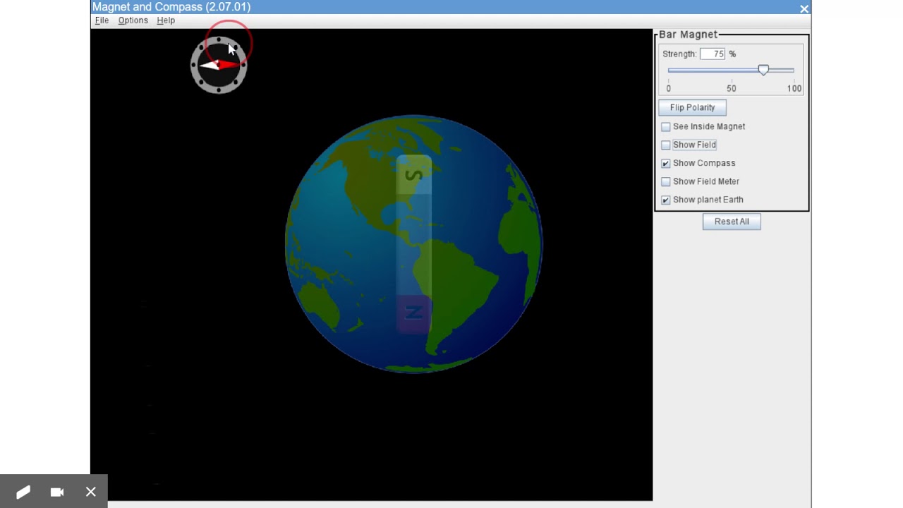Screen dimensions: 903x508
Task: Disable Show Compass checkbox
Action: (x=666, y=164)
